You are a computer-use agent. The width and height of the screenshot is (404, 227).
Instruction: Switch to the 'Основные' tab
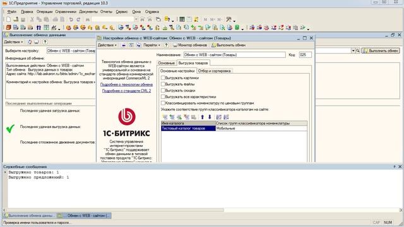167,63
